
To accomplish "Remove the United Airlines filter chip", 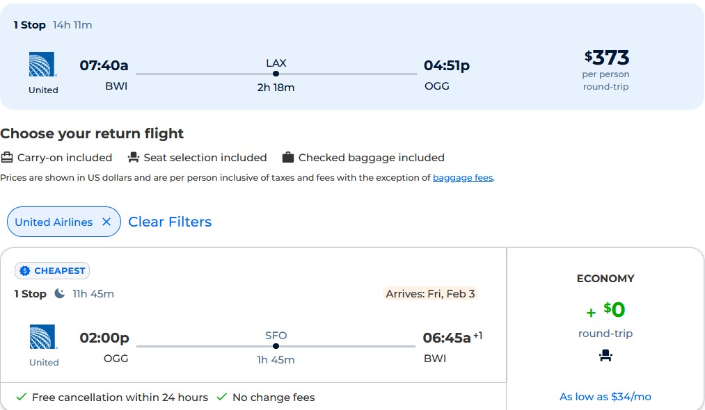I will 108,222.
